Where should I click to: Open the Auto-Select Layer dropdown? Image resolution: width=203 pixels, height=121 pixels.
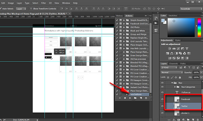[x=21, y=9]
